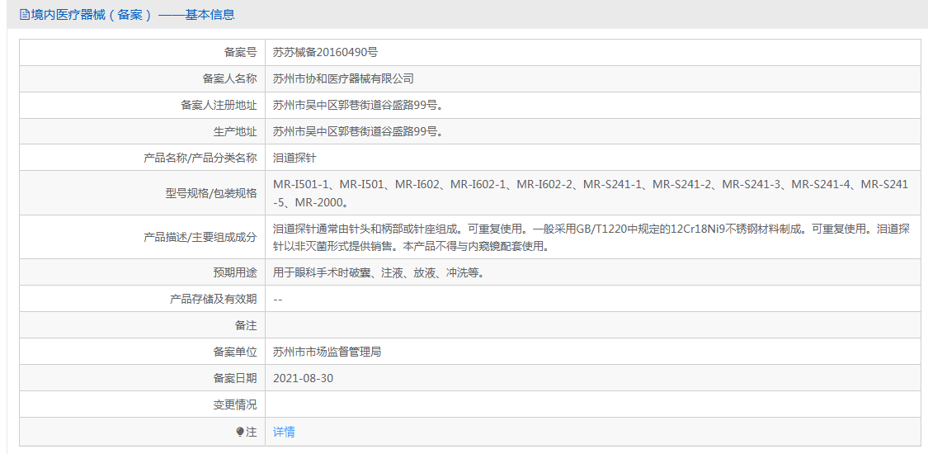The height and width of the screenshot is (454, 928).
Task: Select the value 苏苏械备20160490号
Action: pyautogui.click(x=325, y=52)
